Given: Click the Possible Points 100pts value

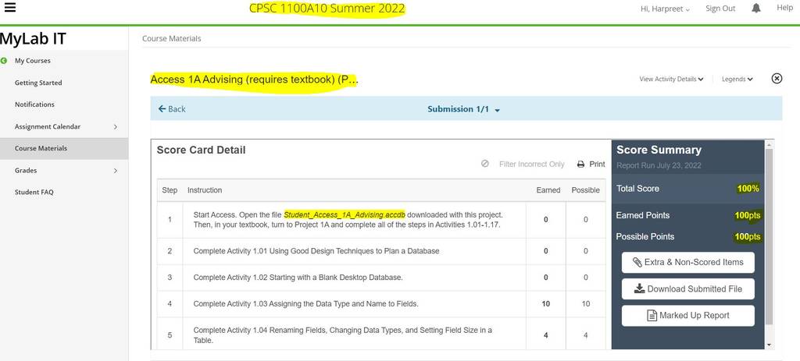Looking at the screenshot, I should [x=748, y=237].
